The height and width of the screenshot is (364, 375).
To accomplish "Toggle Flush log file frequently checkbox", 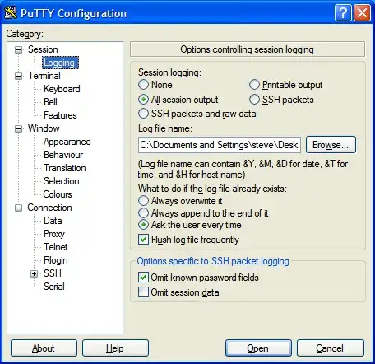I will [143, 240].
